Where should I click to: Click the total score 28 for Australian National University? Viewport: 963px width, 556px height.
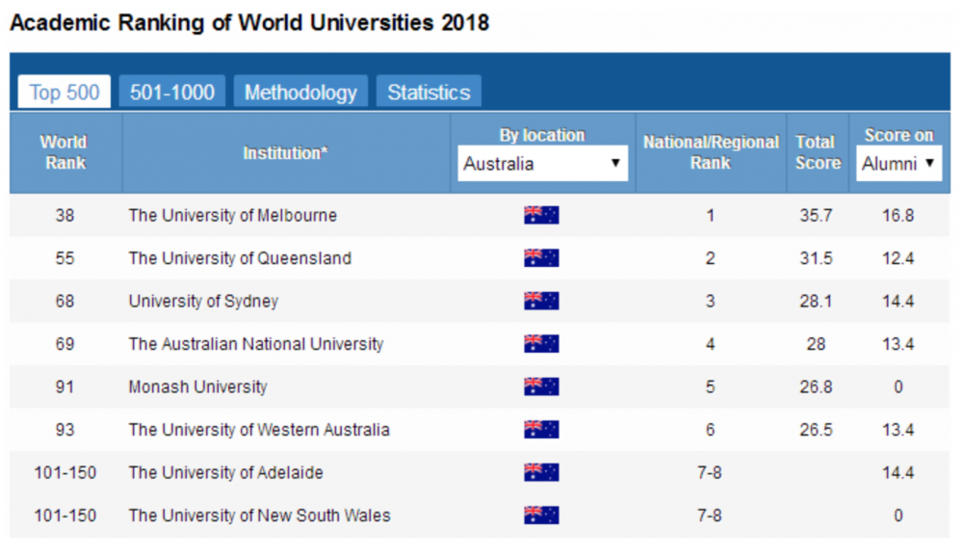817,344
